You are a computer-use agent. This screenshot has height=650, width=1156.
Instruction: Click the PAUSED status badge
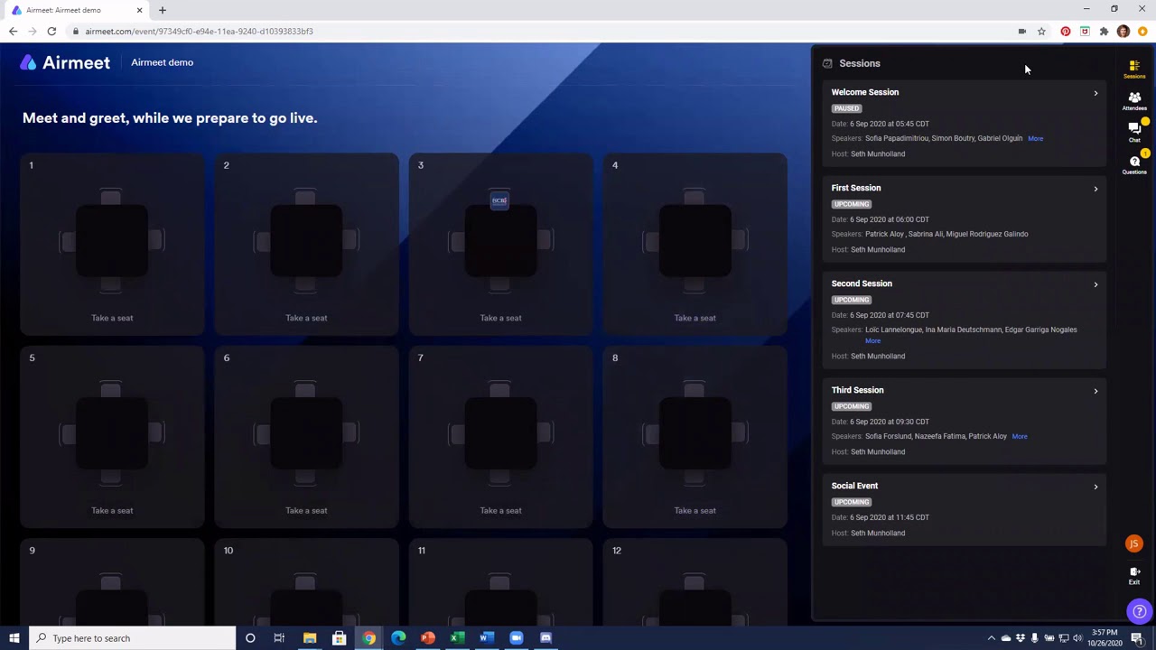point(846,108)
